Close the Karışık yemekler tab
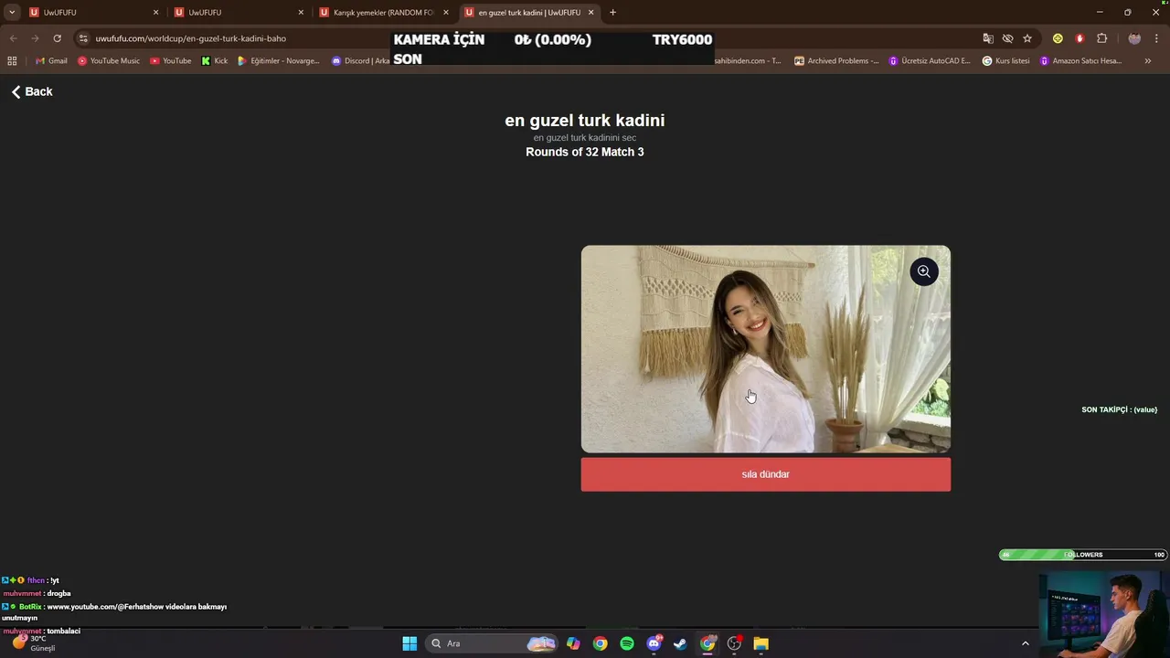Screen dimensions: 1170x658 (x=446, y=13)
